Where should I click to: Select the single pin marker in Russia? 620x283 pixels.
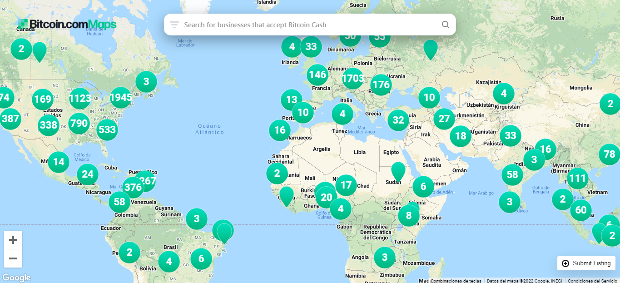(x=431, y=50)
